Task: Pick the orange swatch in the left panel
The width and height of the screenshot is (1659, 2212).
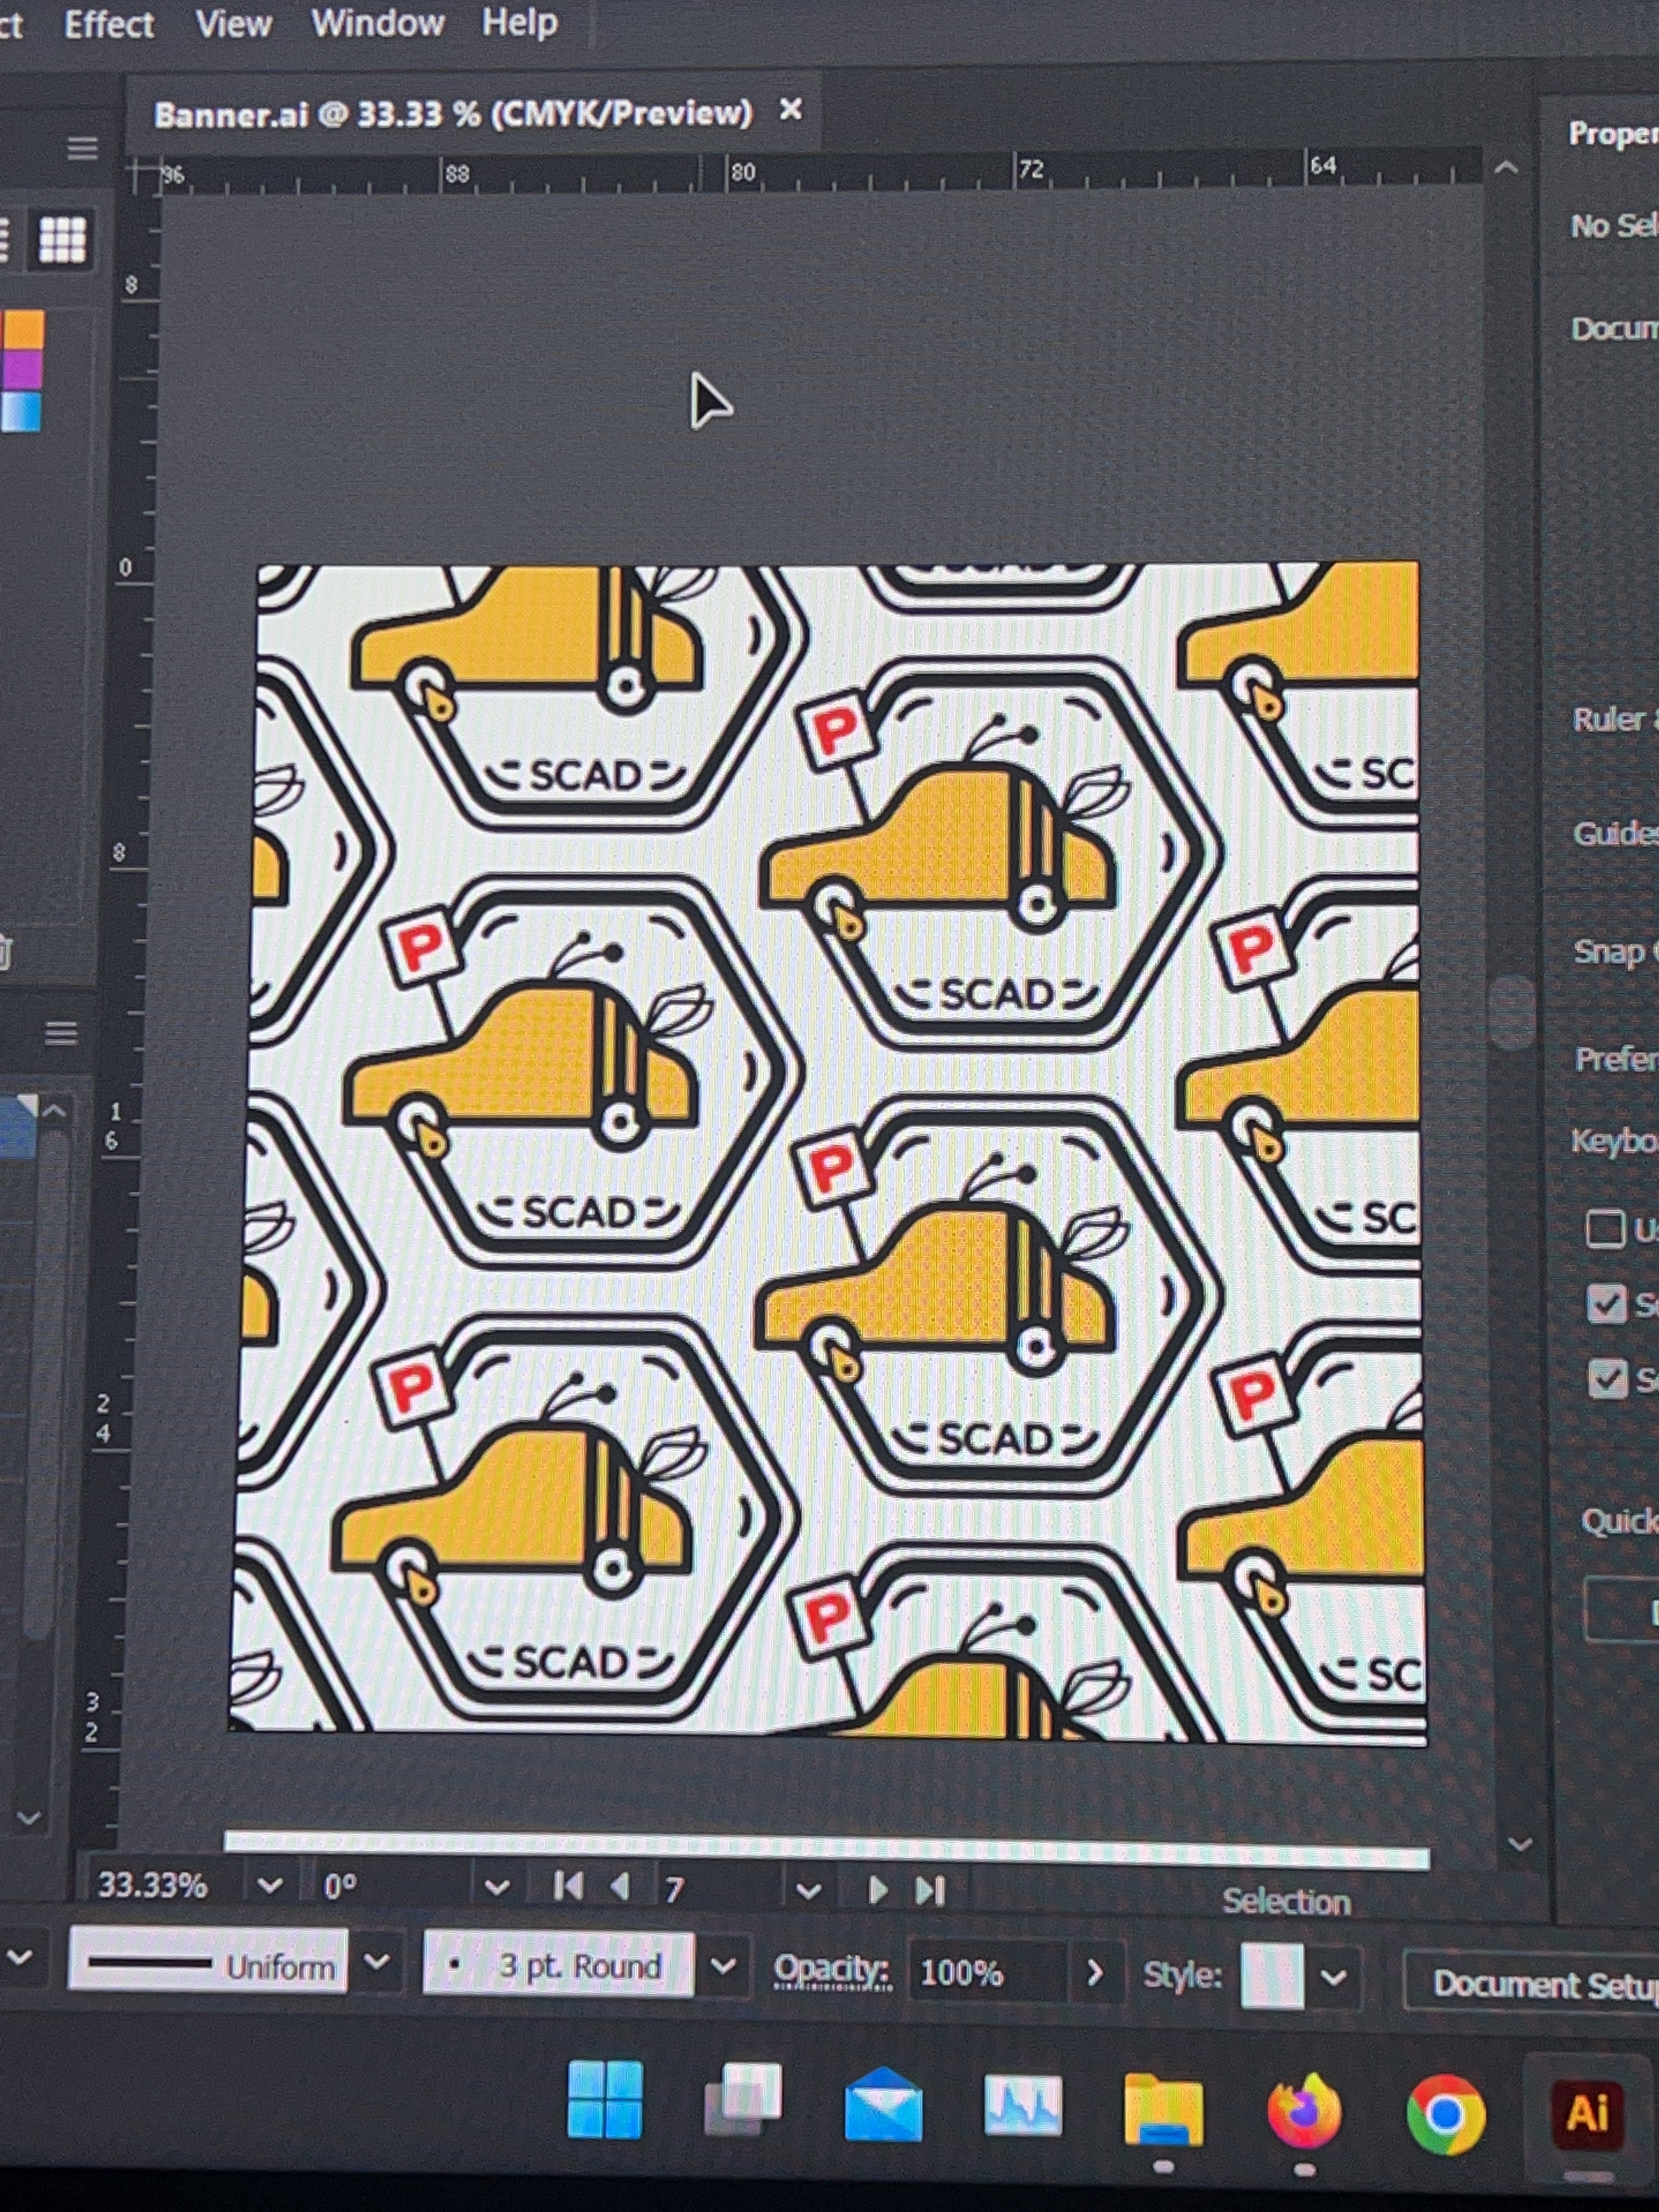Action: [23, 329]
